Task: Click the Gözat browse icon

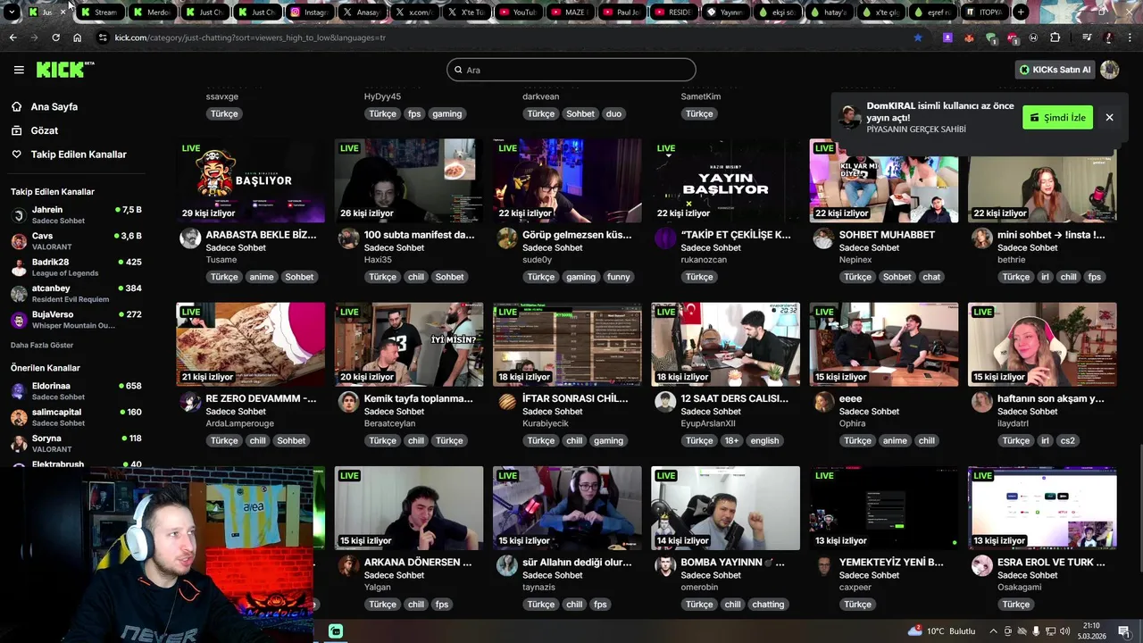Action: coord(16,130)
